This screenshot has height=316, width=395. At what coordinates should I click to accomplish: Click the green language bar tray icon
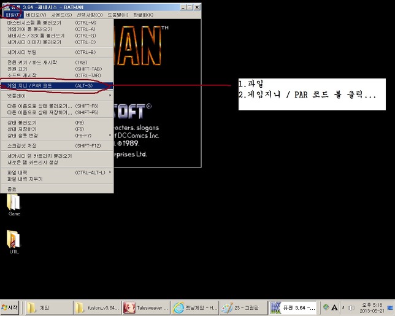(x=326, y=307)
